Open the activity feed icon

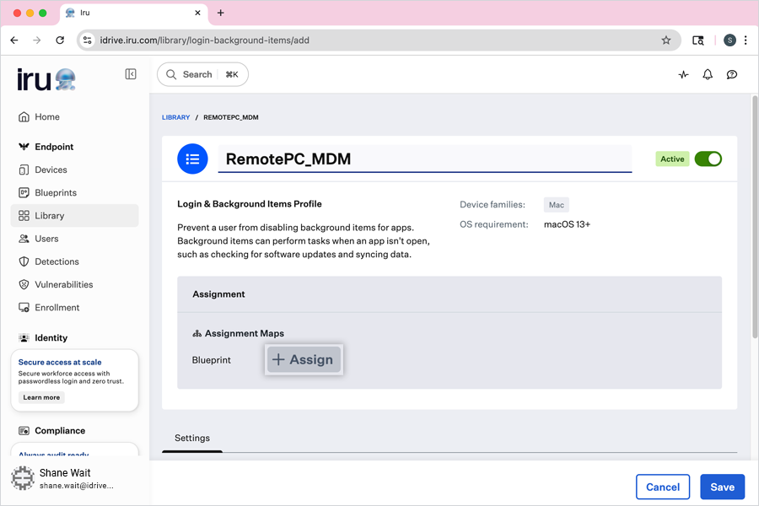point(683,74)
